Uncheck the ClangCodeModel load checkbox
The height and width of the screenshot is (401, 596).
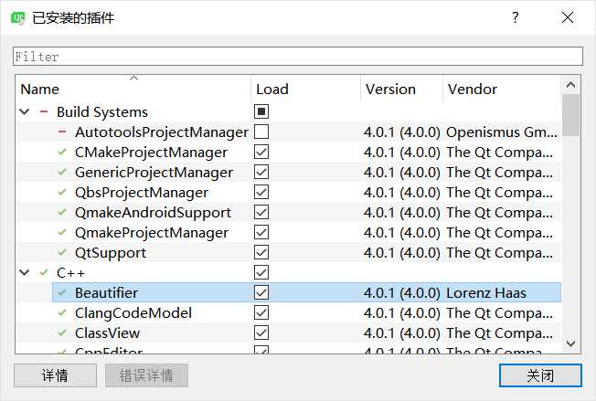pyautogui.click(x=261, y=313)
